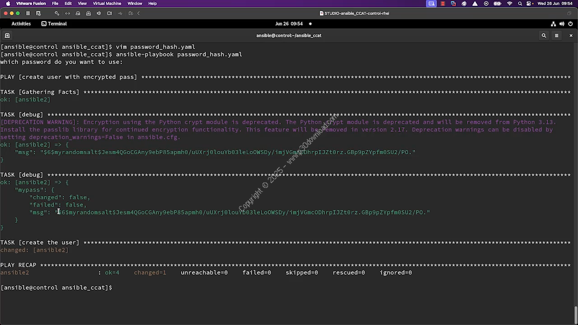This screenshot has width=578, height=325.
Task: Open the View menu
Action: coord(82,4)
